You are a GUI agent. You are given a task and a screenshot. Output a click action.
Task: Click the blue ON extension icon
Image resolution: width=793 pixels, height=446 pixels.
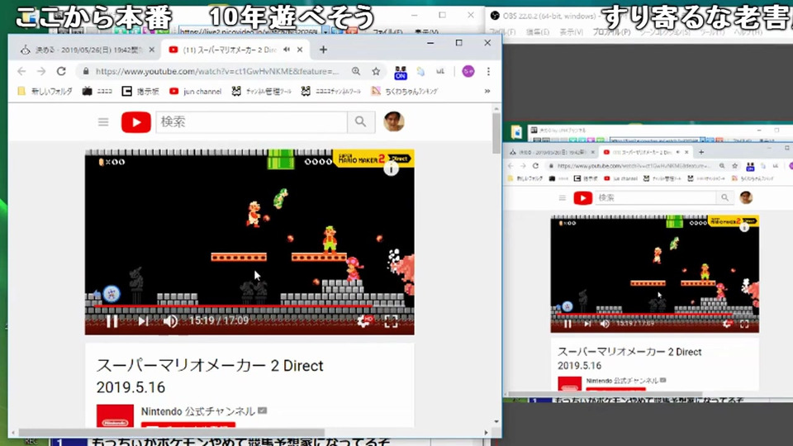[x=401, y=73]
